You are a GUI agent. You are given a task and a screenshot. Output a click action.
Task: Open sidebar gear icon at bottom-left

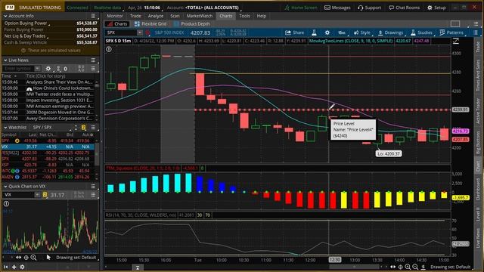pyautogui.click(x=22, y=267)
